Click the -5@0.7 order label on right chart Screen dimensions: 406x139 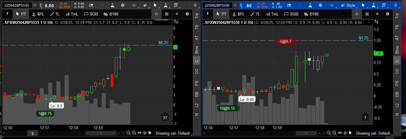(285, 41)
